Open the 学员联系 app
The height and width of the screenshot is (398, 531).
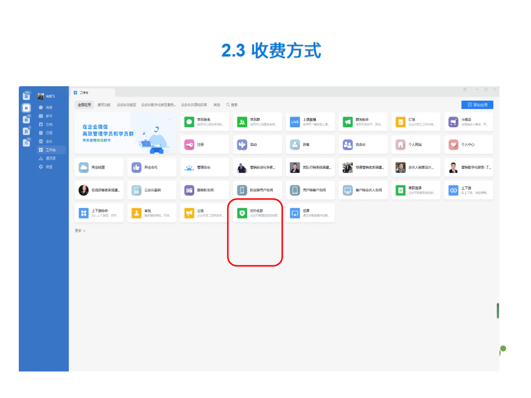205,122
